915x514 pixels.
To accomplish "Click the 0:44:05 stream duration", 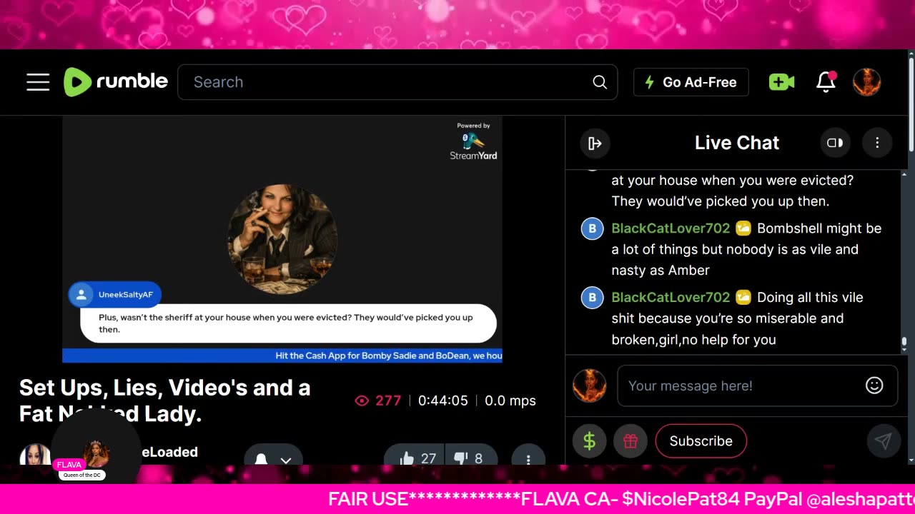I will (443, 400).
